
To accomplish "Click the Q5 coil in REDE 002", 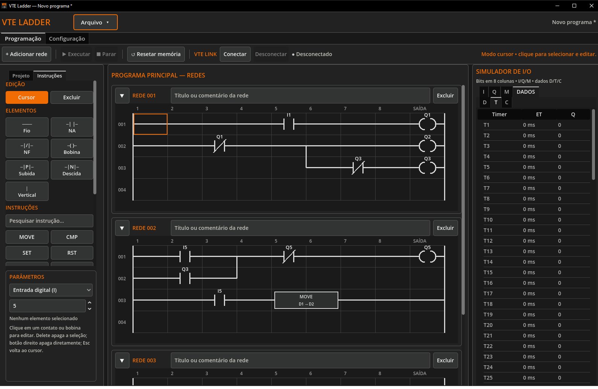I will pyautogui.click(x=428, y=256).
